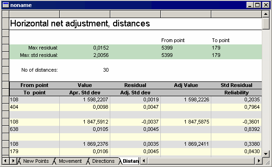The height and width of the screenshot is (167, 272).
Task: Click the 'Adj. Std dev' header
Action: (135, 93)
